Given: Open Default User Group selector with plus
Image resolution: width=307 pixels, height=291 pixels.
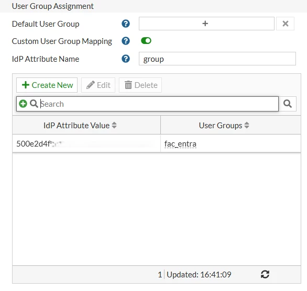Looking at the screenshot, I should tap(206, 24).
